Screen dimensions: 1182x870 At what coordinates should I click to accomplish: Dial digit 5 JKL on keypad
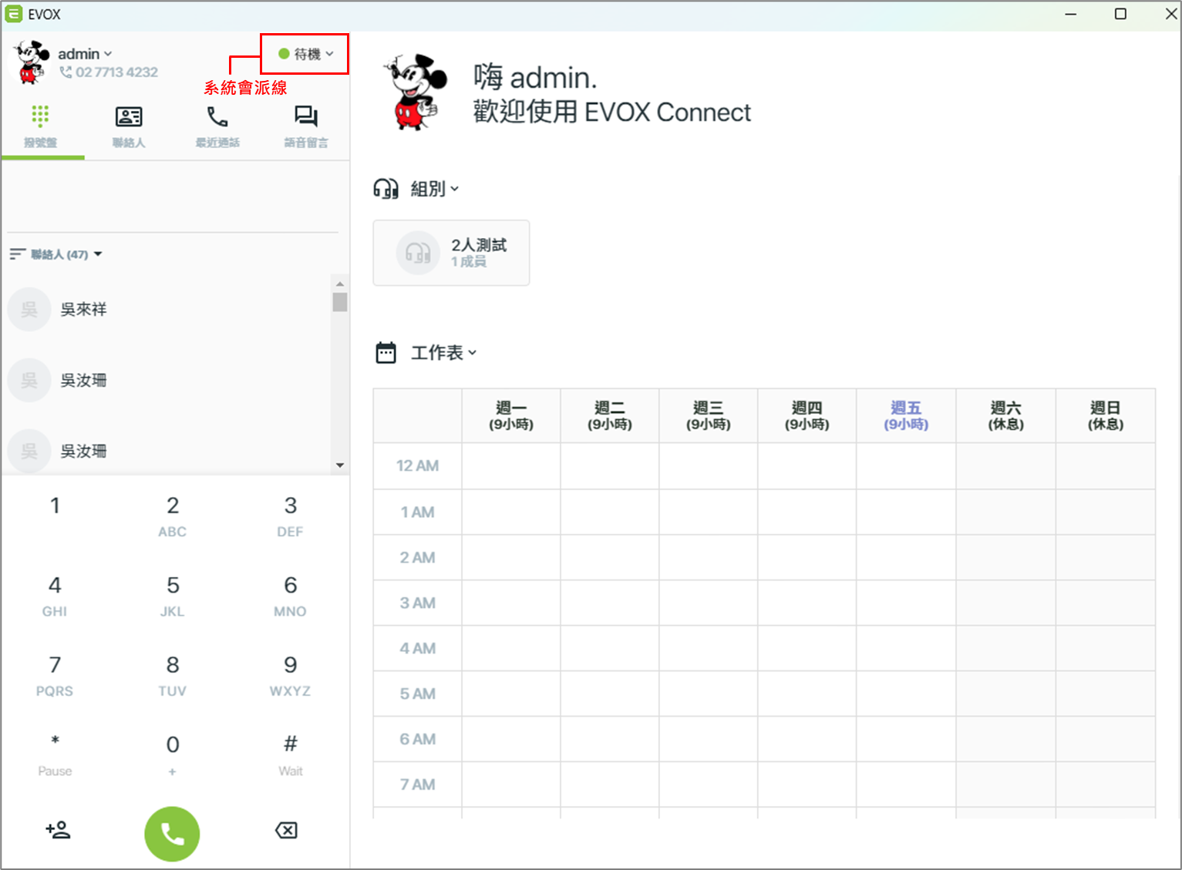click(x=173, y=596)
